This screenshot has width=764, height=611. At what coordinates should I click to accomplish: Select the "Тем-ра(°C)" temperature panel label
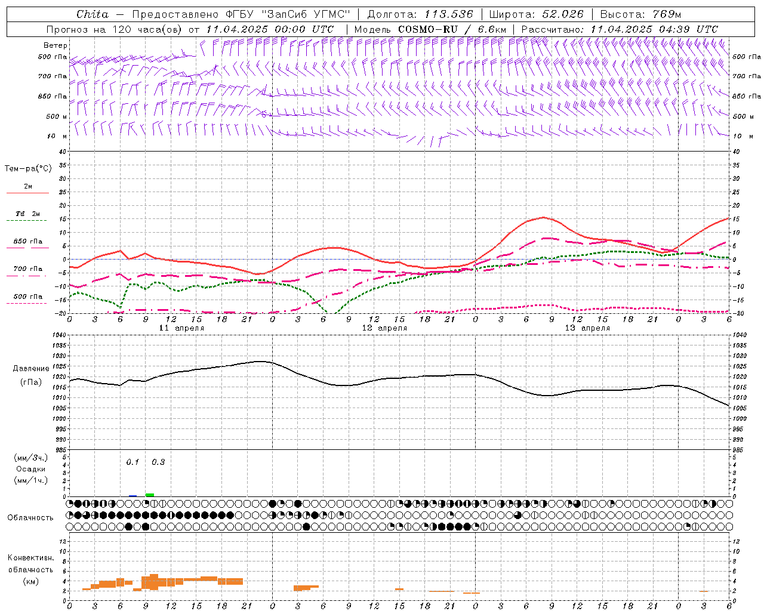point(28,169)
